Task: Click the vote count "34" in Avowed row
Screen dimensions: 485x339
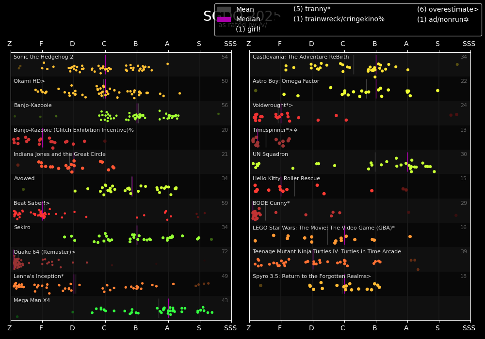Action: [225, 178]
